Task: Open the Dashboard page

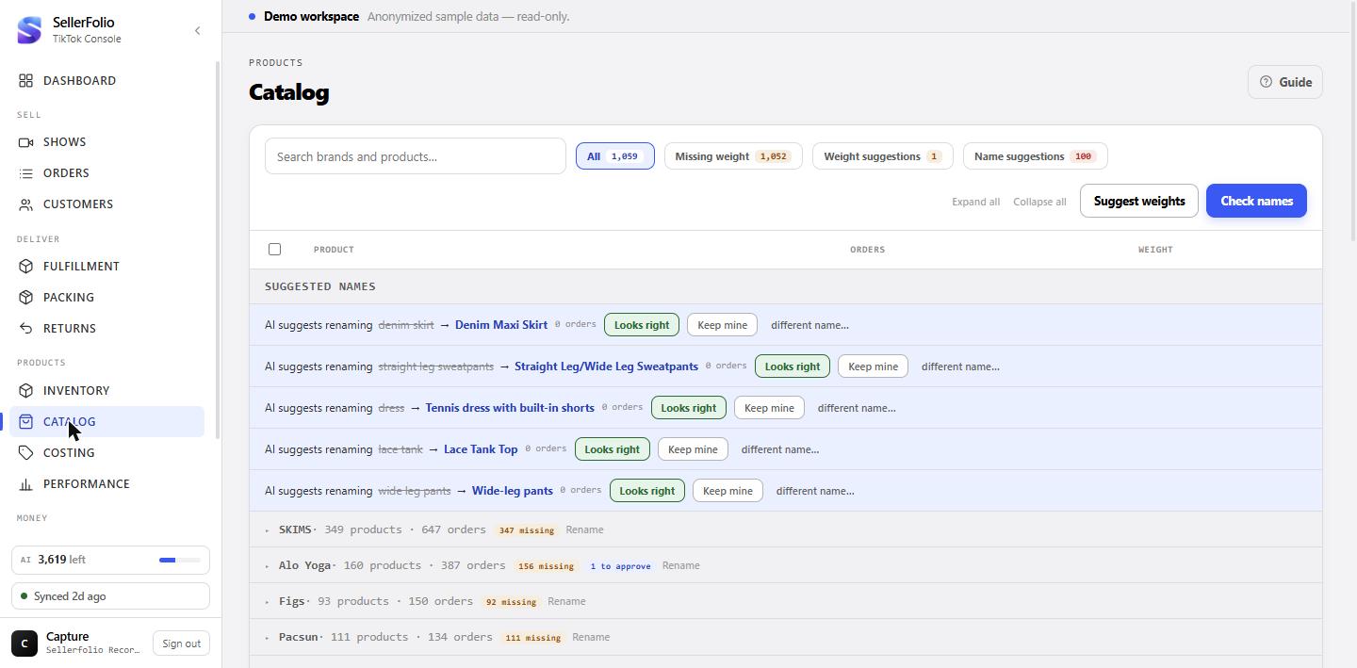Action: click(x=106, y=81)
